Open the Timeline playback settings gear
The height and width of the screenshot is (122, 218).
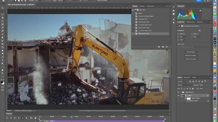click(x=27, y=118)
